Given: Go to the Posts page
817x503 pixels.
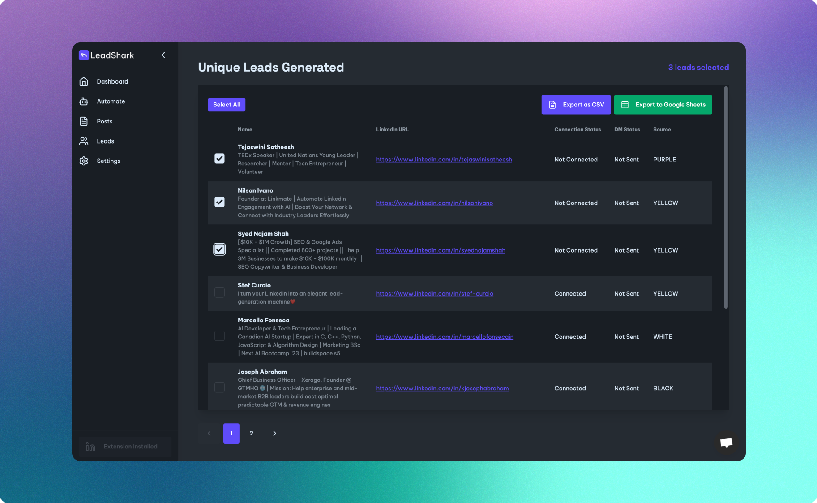Looking at the screenshot, I should (x=105, y=121).
